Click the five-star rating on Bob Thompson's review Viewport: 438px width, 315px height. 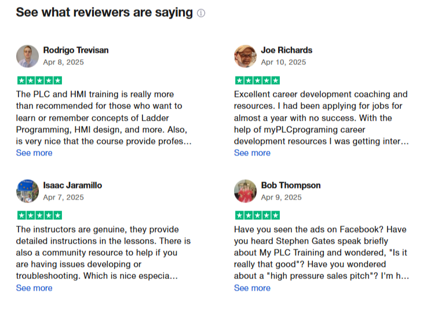[x=257, y=215]
